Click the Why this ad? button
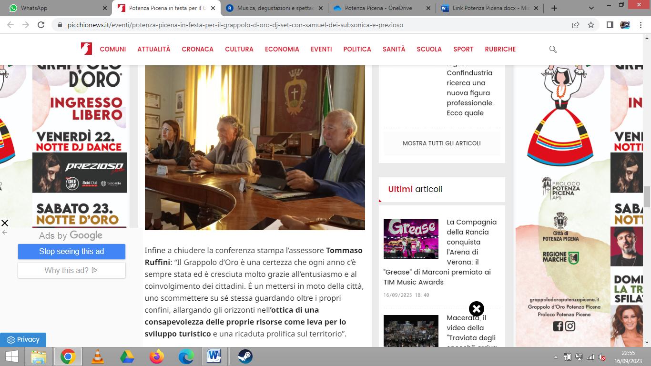This screenshot has height=366, width=651. click(71, 270)
